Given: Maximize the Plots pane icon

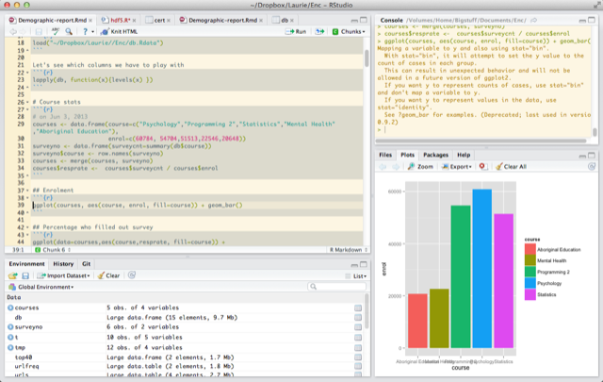Looking at the screenshot, I should coord(592,156).
